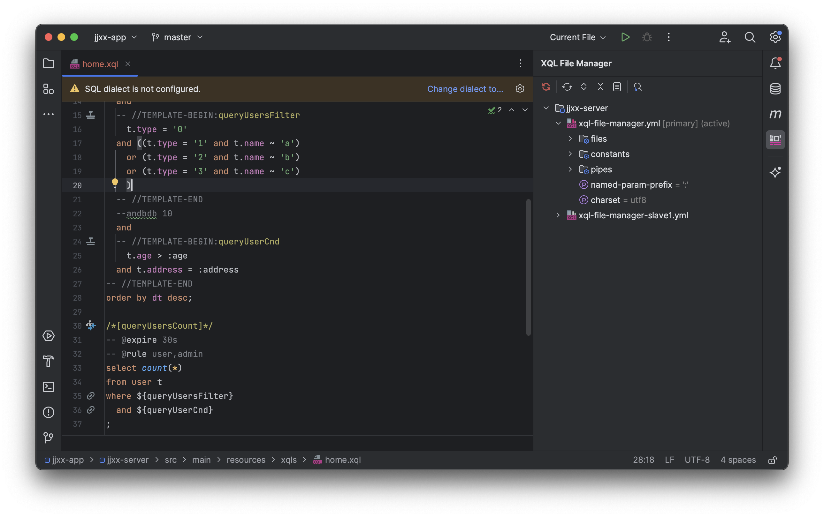Open dialect settings gear in warning banner
The width and height of the screenshot is (824, 517).
pos(520,89)
